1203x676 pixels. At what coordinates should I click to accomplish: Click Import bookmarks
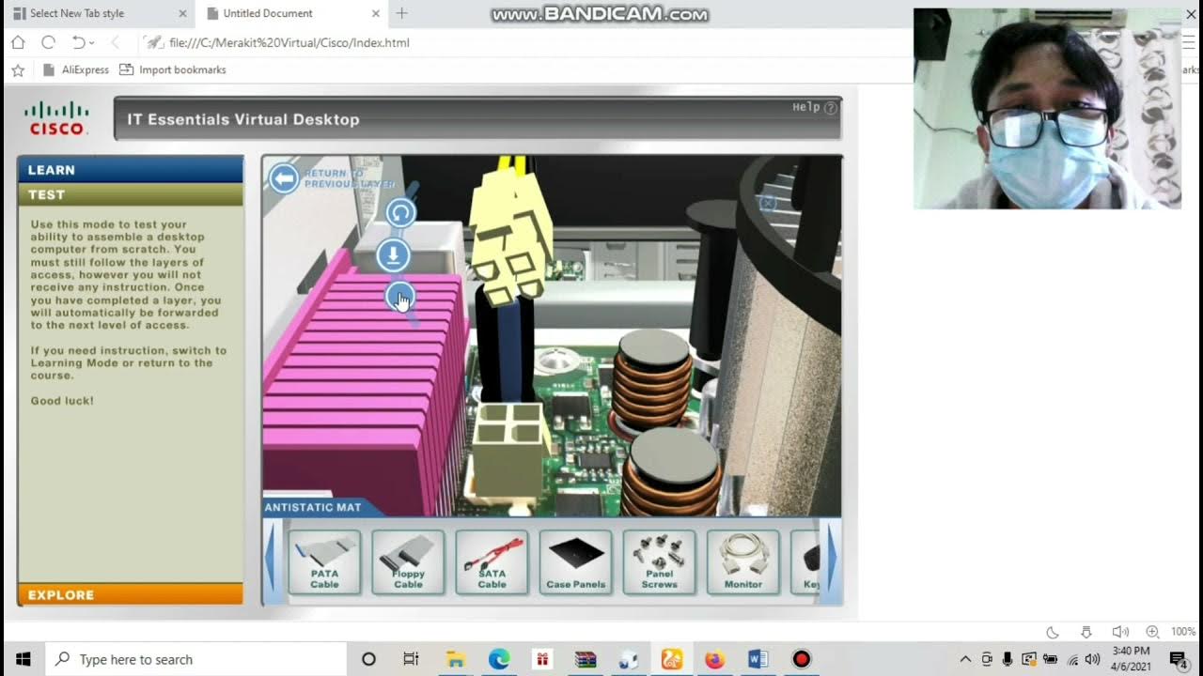point(173,69)
